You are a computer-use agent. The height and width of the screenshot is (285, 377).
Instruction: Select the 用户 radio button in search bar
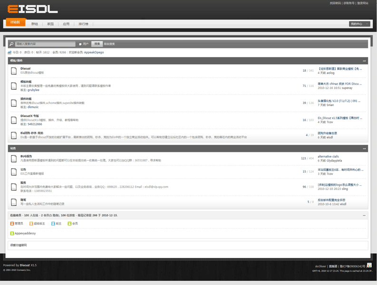tap(80, 44)
